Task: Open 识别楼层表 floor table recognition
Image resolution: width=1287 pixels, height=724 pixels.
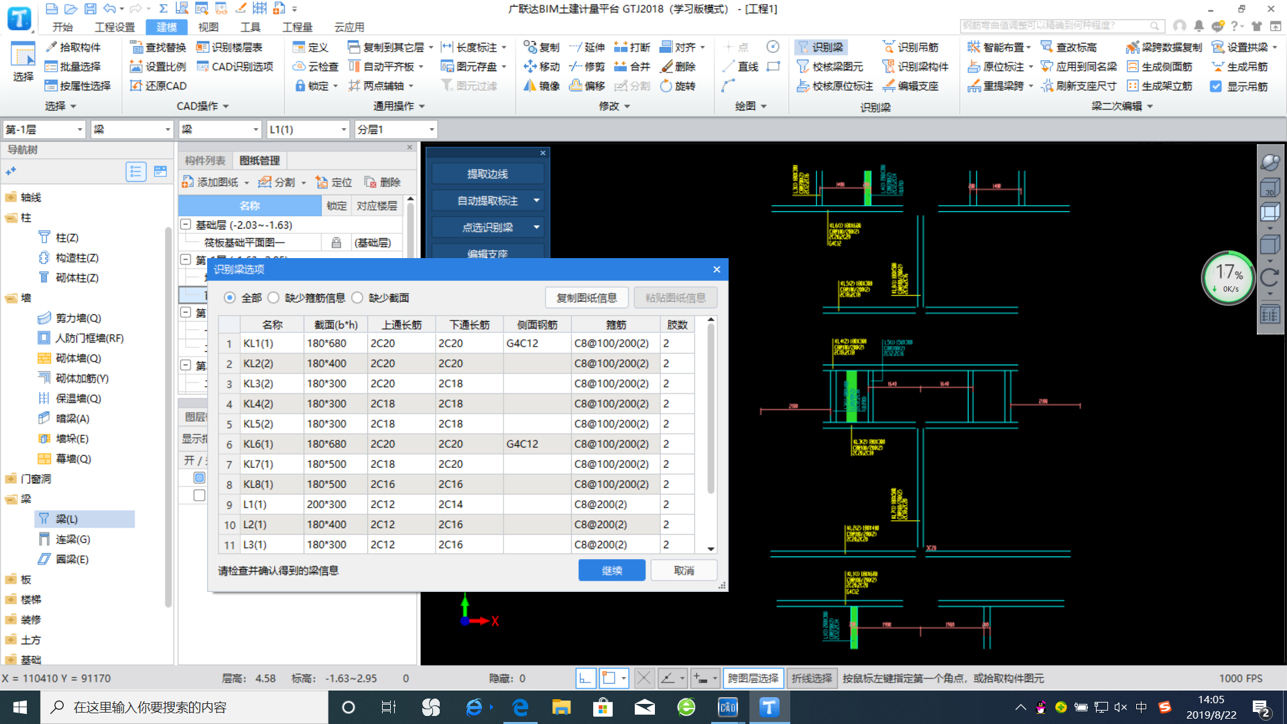Action: [x=229, y=47]
